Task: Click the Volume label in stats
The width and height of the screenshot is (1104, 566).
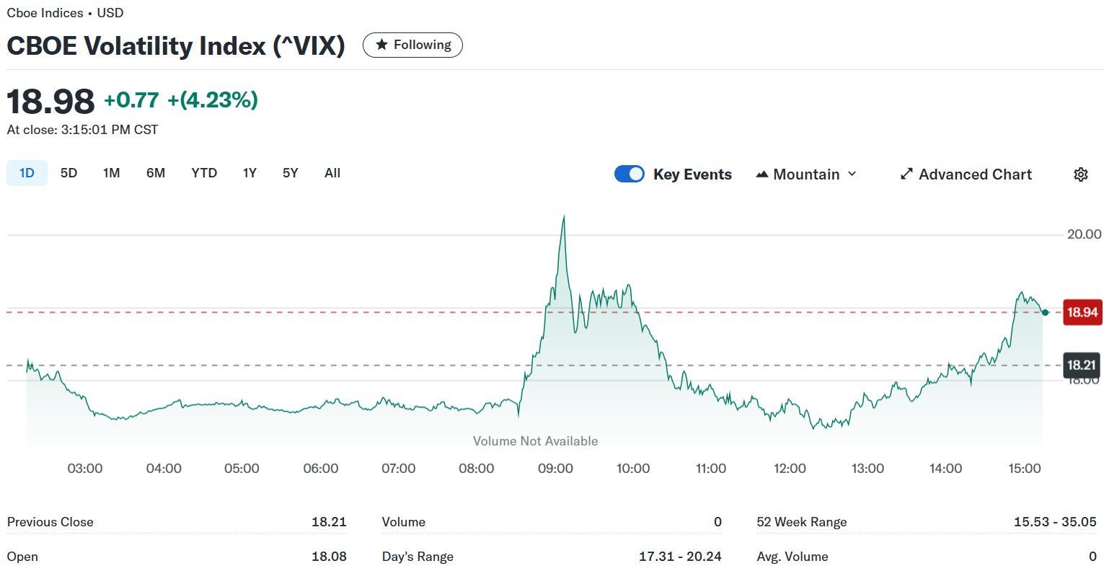Action: 404,522
